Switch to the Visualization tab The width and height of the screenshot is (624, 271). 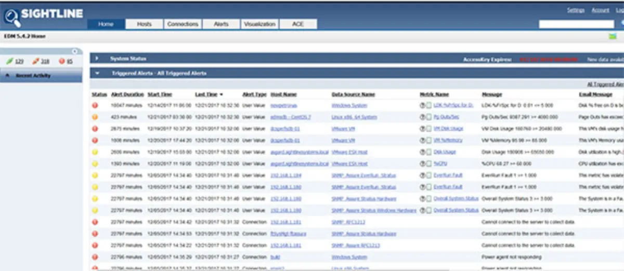pos(259,24)
